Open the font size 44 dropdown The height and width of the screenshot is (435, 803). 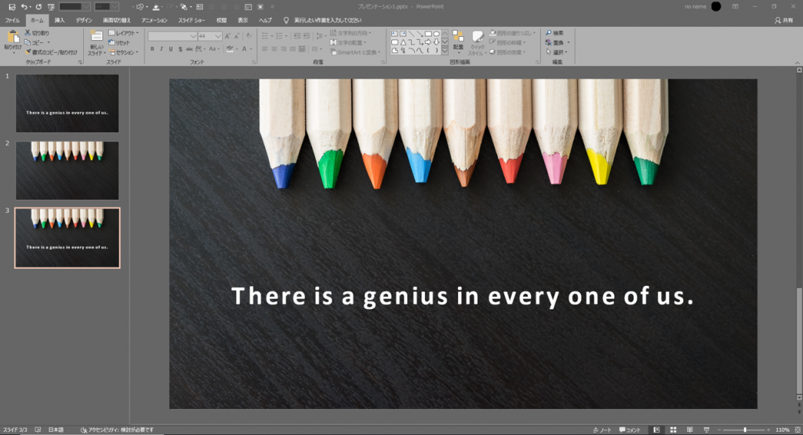point(218,36)
